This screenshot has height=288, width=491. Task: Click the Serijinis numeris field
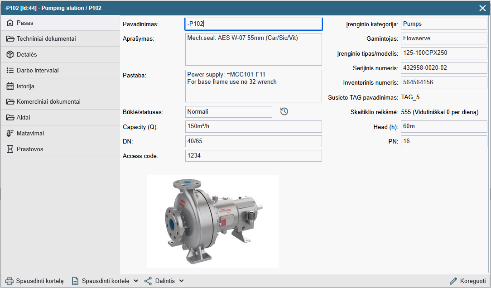click(444, 68)
